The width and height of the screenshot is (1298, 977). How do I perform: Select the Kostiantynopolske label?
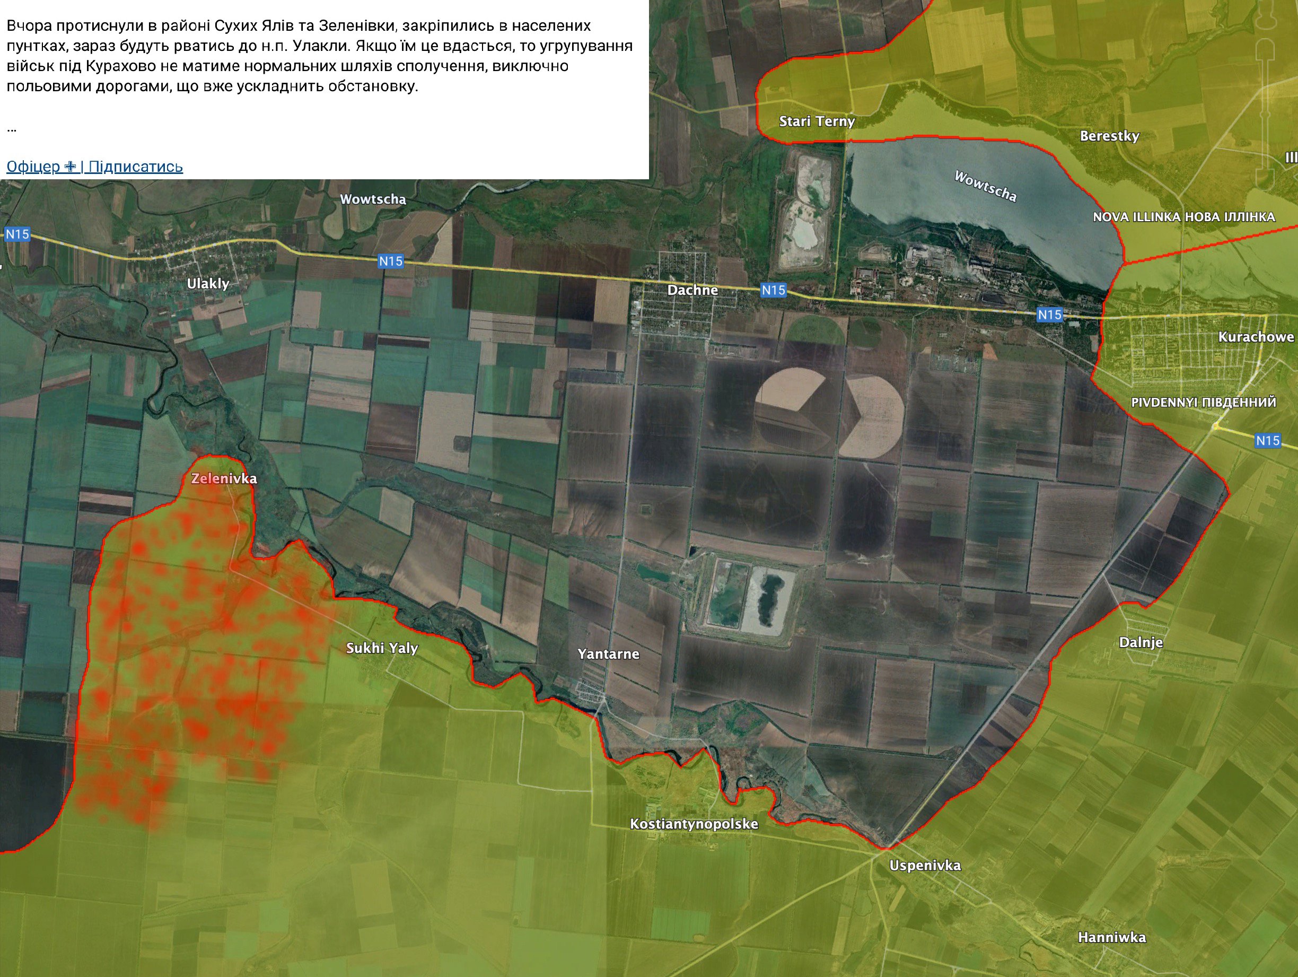click(694, 824)
